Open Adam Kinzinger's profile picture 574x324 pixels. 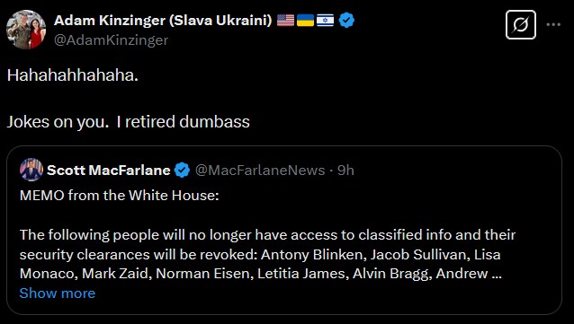click(26, 30)
